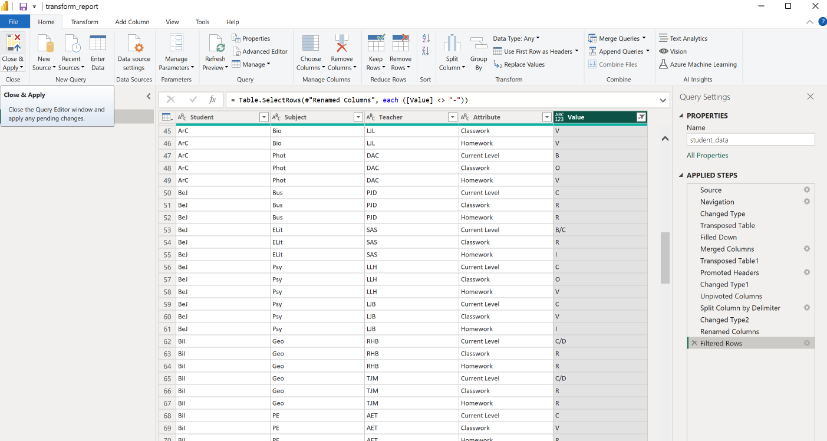Viewport: 827px width, 441px height.
Task: Click the Refresh Preview icon
Action: tap(216, 44)
